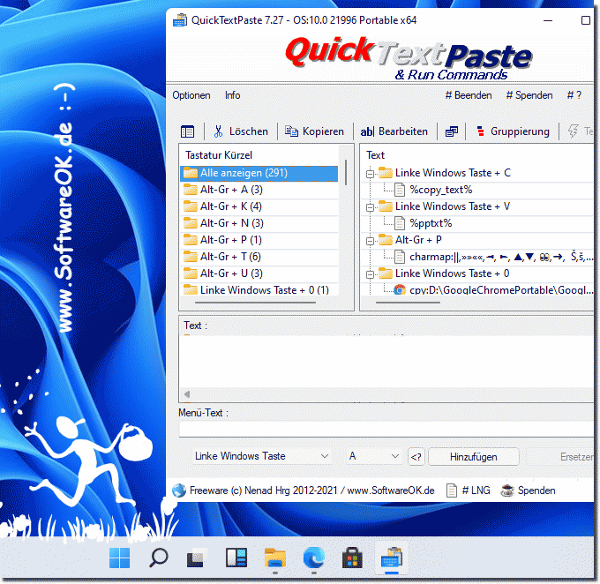The height and width of the screenshot is (584, 600).
Task: Click the Löschen scissors toolbar button
Action: point(241,131)
